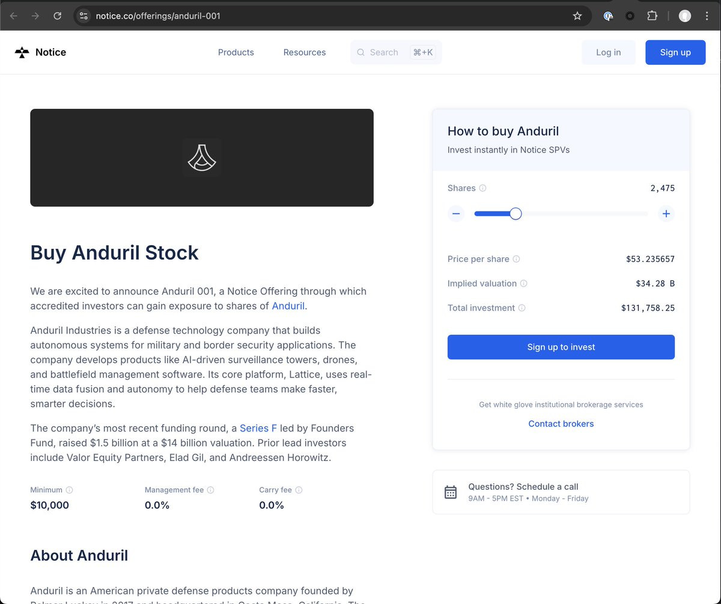Open the browser extensions puzzle icon

(652, 16)
